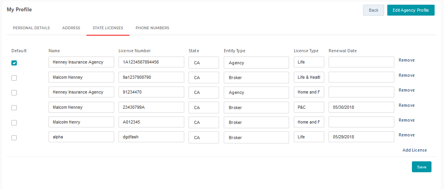Remove Malcolm Henry's license
Image resolution: width=444 pixels, height=189 pixels.
pos(406,120)
